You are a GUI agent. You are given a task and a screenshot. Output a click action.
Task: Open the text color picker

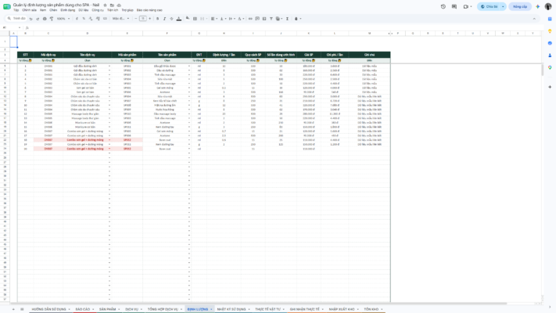(x=179, y=19)
